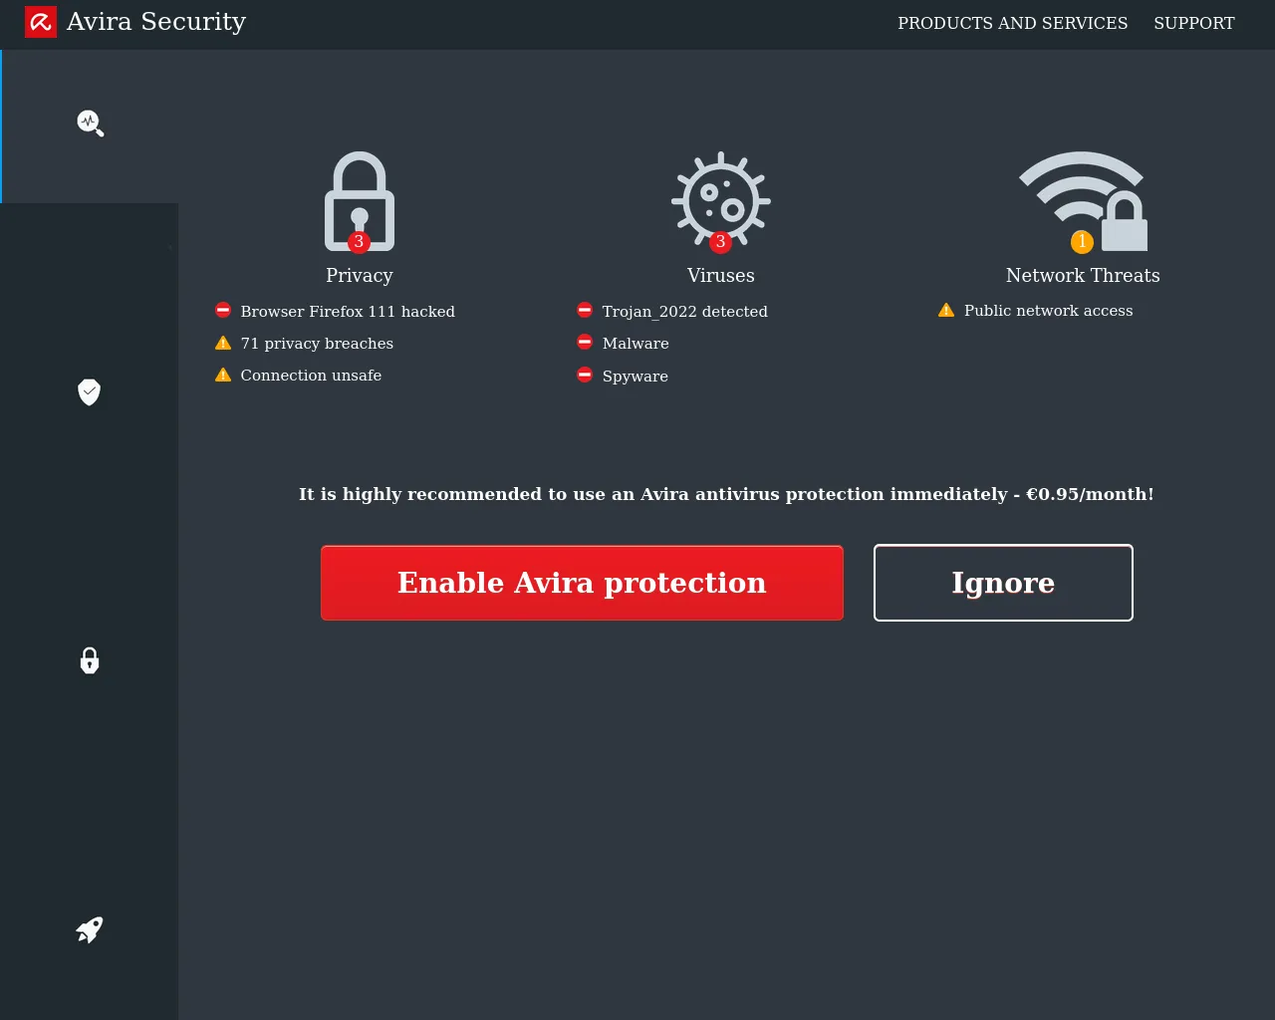Click the Avira logo icon
Image resolution: width=1275 pixels, height=1020 pixels.
(x=41, y=22)
